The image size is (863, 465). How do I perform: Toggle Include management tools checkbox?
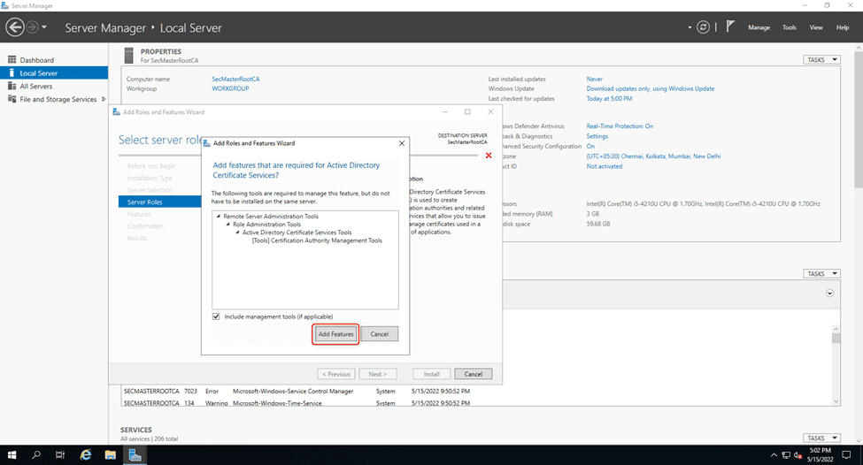[x=216, y=316]
